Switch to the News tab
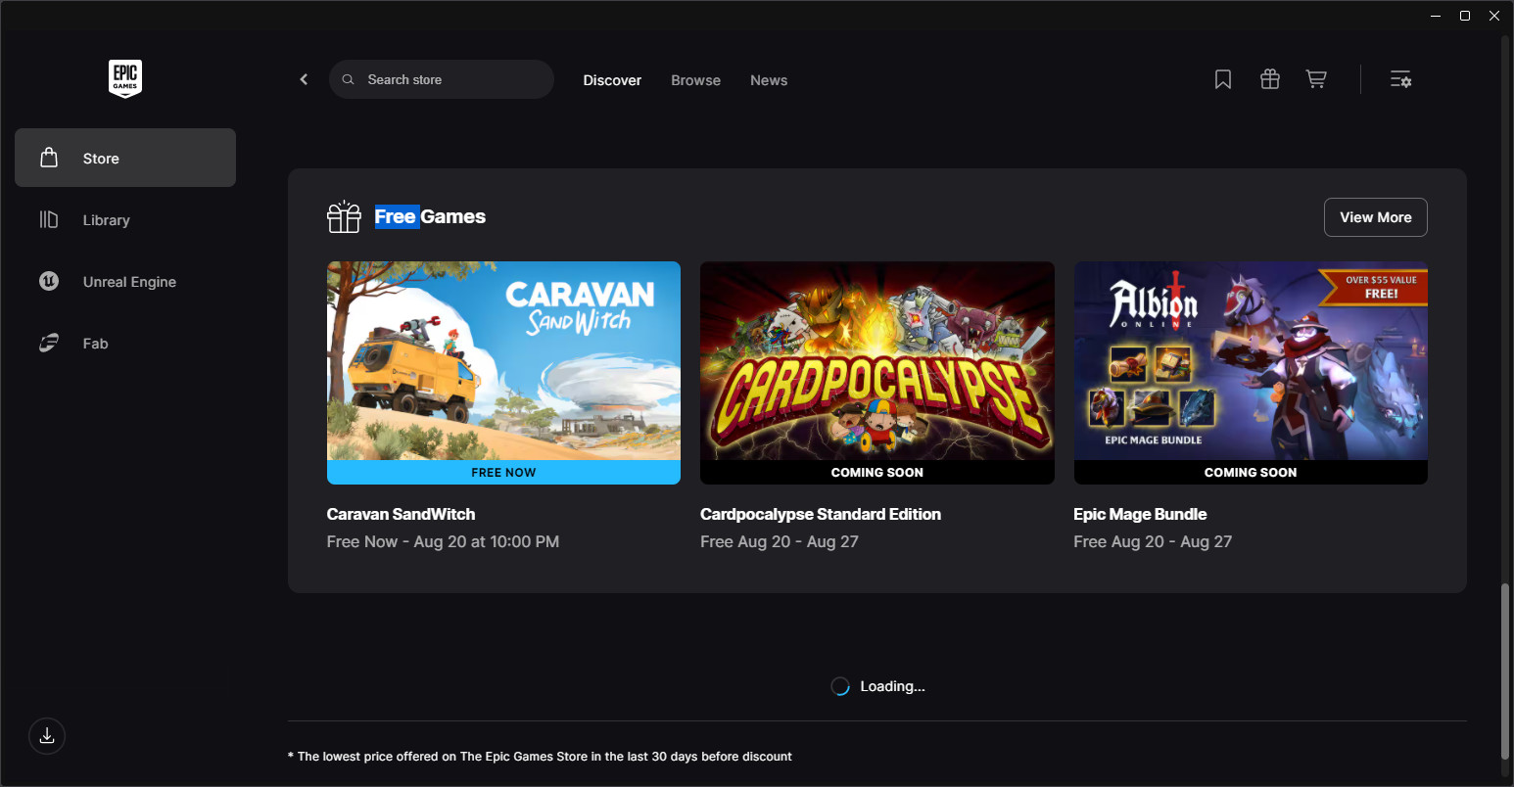This screenshot has height=787, width=1514. pyautogui.click(x=769, y=80)
